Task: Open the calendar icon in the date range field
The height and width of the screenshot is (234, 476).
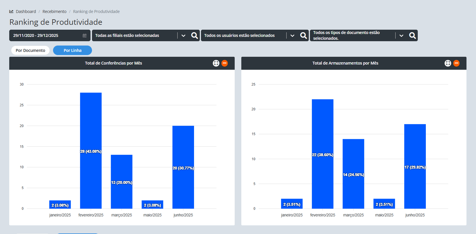Action: [x=84, y=35]
